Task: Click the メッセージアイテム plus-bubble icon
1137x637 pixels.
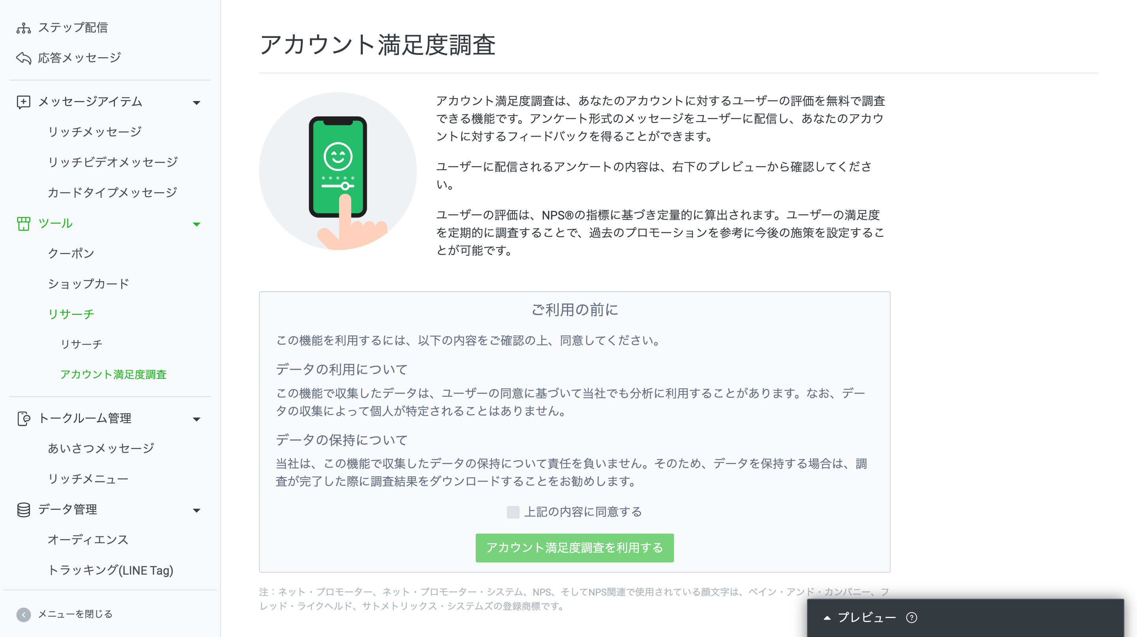Action: 23,102
